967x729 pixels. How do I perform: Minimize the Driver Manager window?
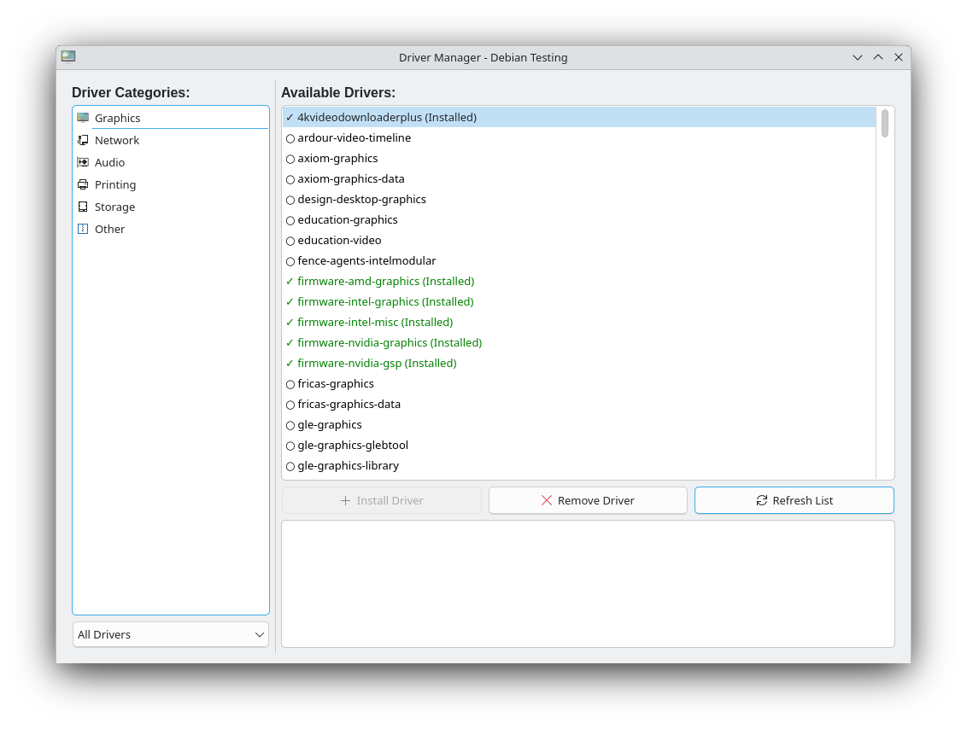pyautogui.click(x=857, y=57)
